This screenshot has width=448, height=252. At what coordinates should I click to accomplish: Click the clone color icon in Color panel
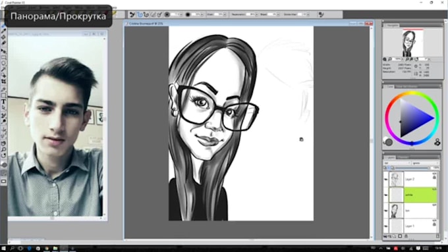coord(437,142)
